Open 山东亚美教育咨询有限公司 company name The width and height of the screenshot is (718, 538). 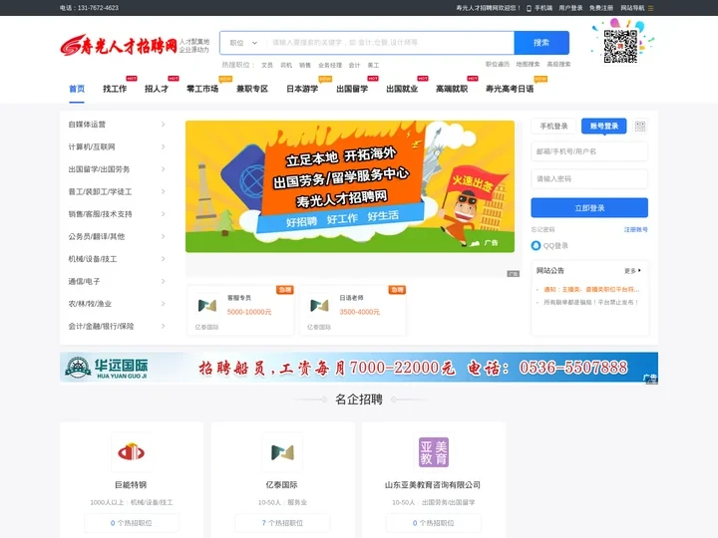(x=433, y=485)
